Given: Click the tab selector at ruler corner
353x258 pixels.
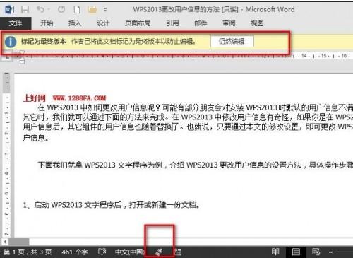Looking at the screenshot, I should pos(6,57).
